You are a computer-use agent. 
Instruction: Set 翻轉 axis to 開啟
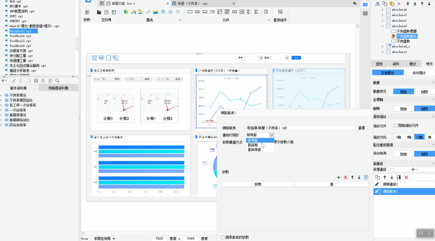(404, 109)
